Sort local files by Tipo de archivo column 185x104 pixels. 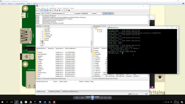(60, 49)
